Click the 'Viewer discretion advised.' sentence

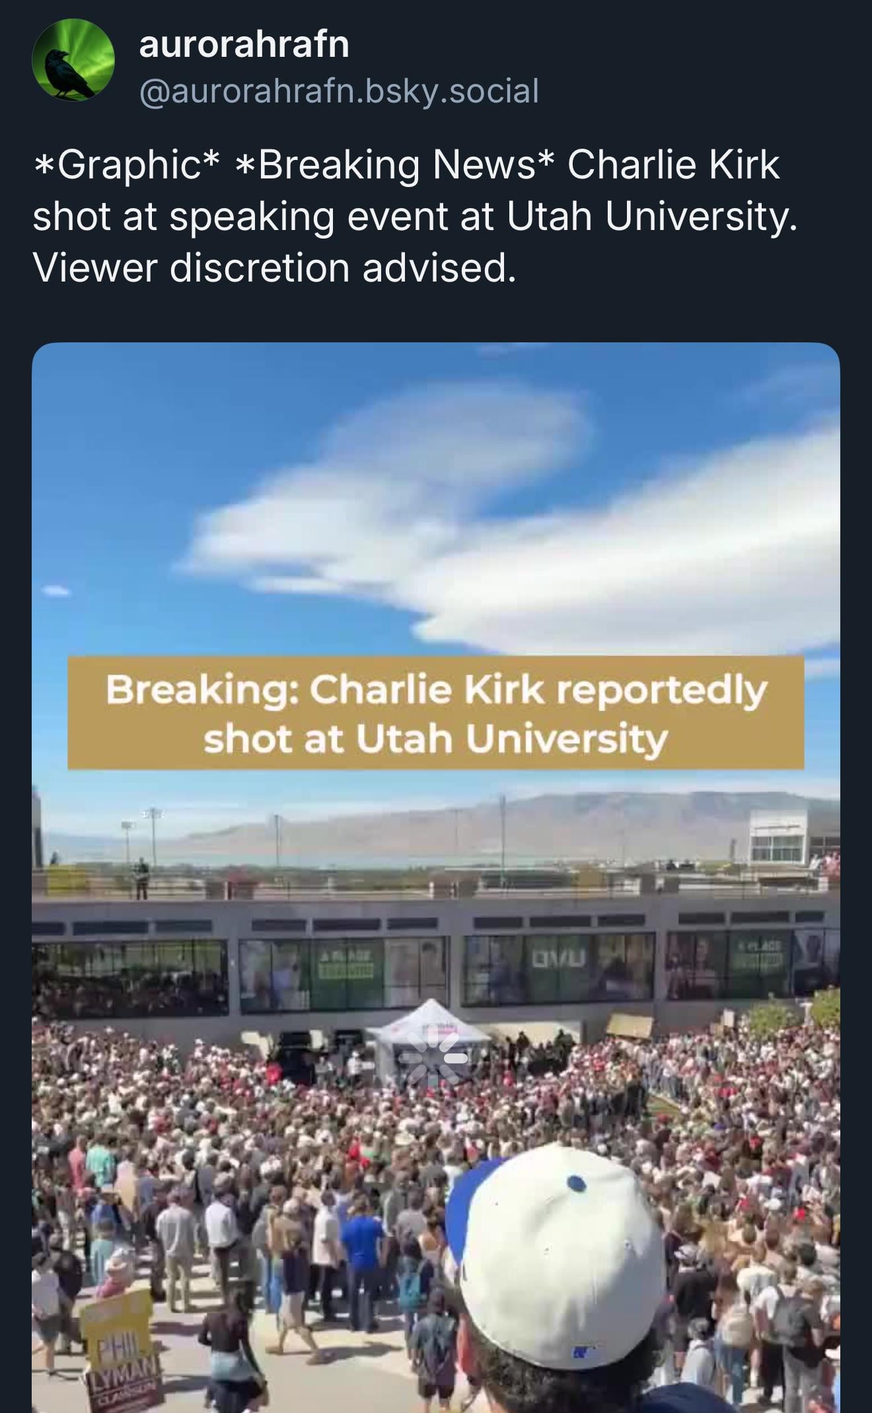coord(273,268)
